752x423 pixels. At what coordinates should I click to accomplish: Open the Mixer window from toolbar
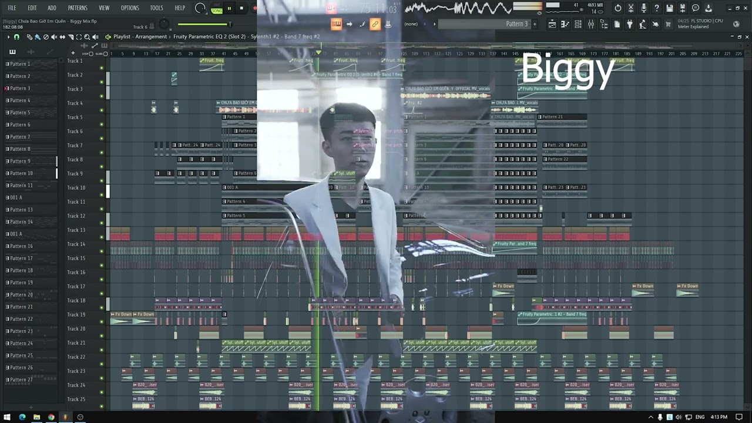(591, 24)
